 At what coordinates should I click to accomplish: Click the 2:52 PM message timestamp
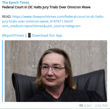point(101,106)
